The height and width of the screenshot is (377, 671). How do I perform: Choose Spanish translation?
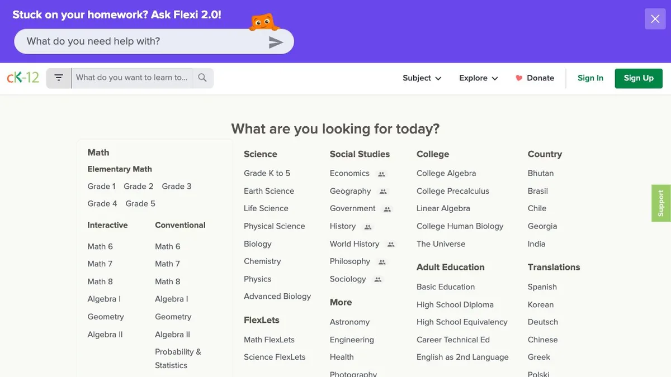point(542,287)
